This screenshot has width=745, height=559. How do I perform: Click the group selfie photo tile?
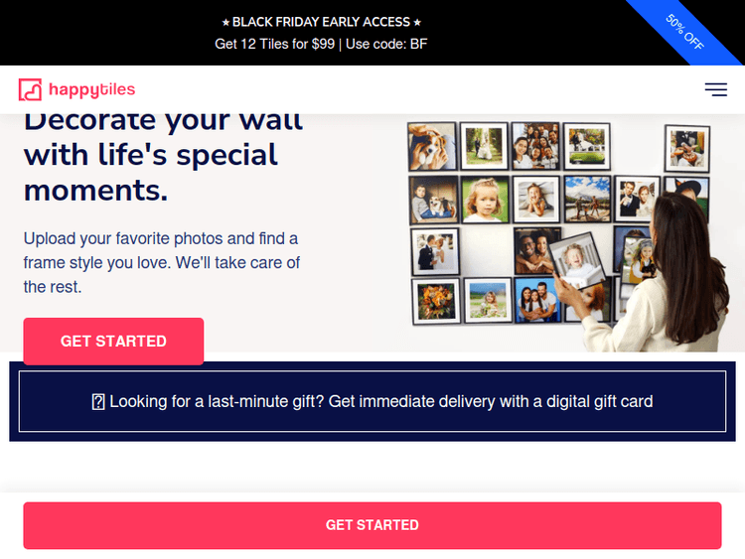point(535,146)
